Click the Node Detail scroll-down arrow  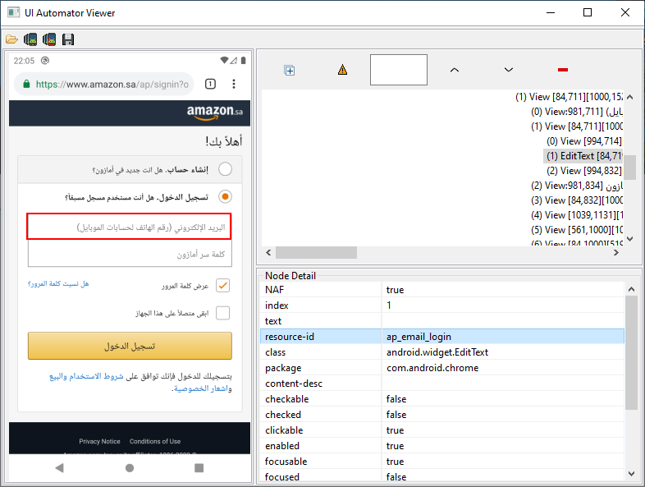point(631,474)
